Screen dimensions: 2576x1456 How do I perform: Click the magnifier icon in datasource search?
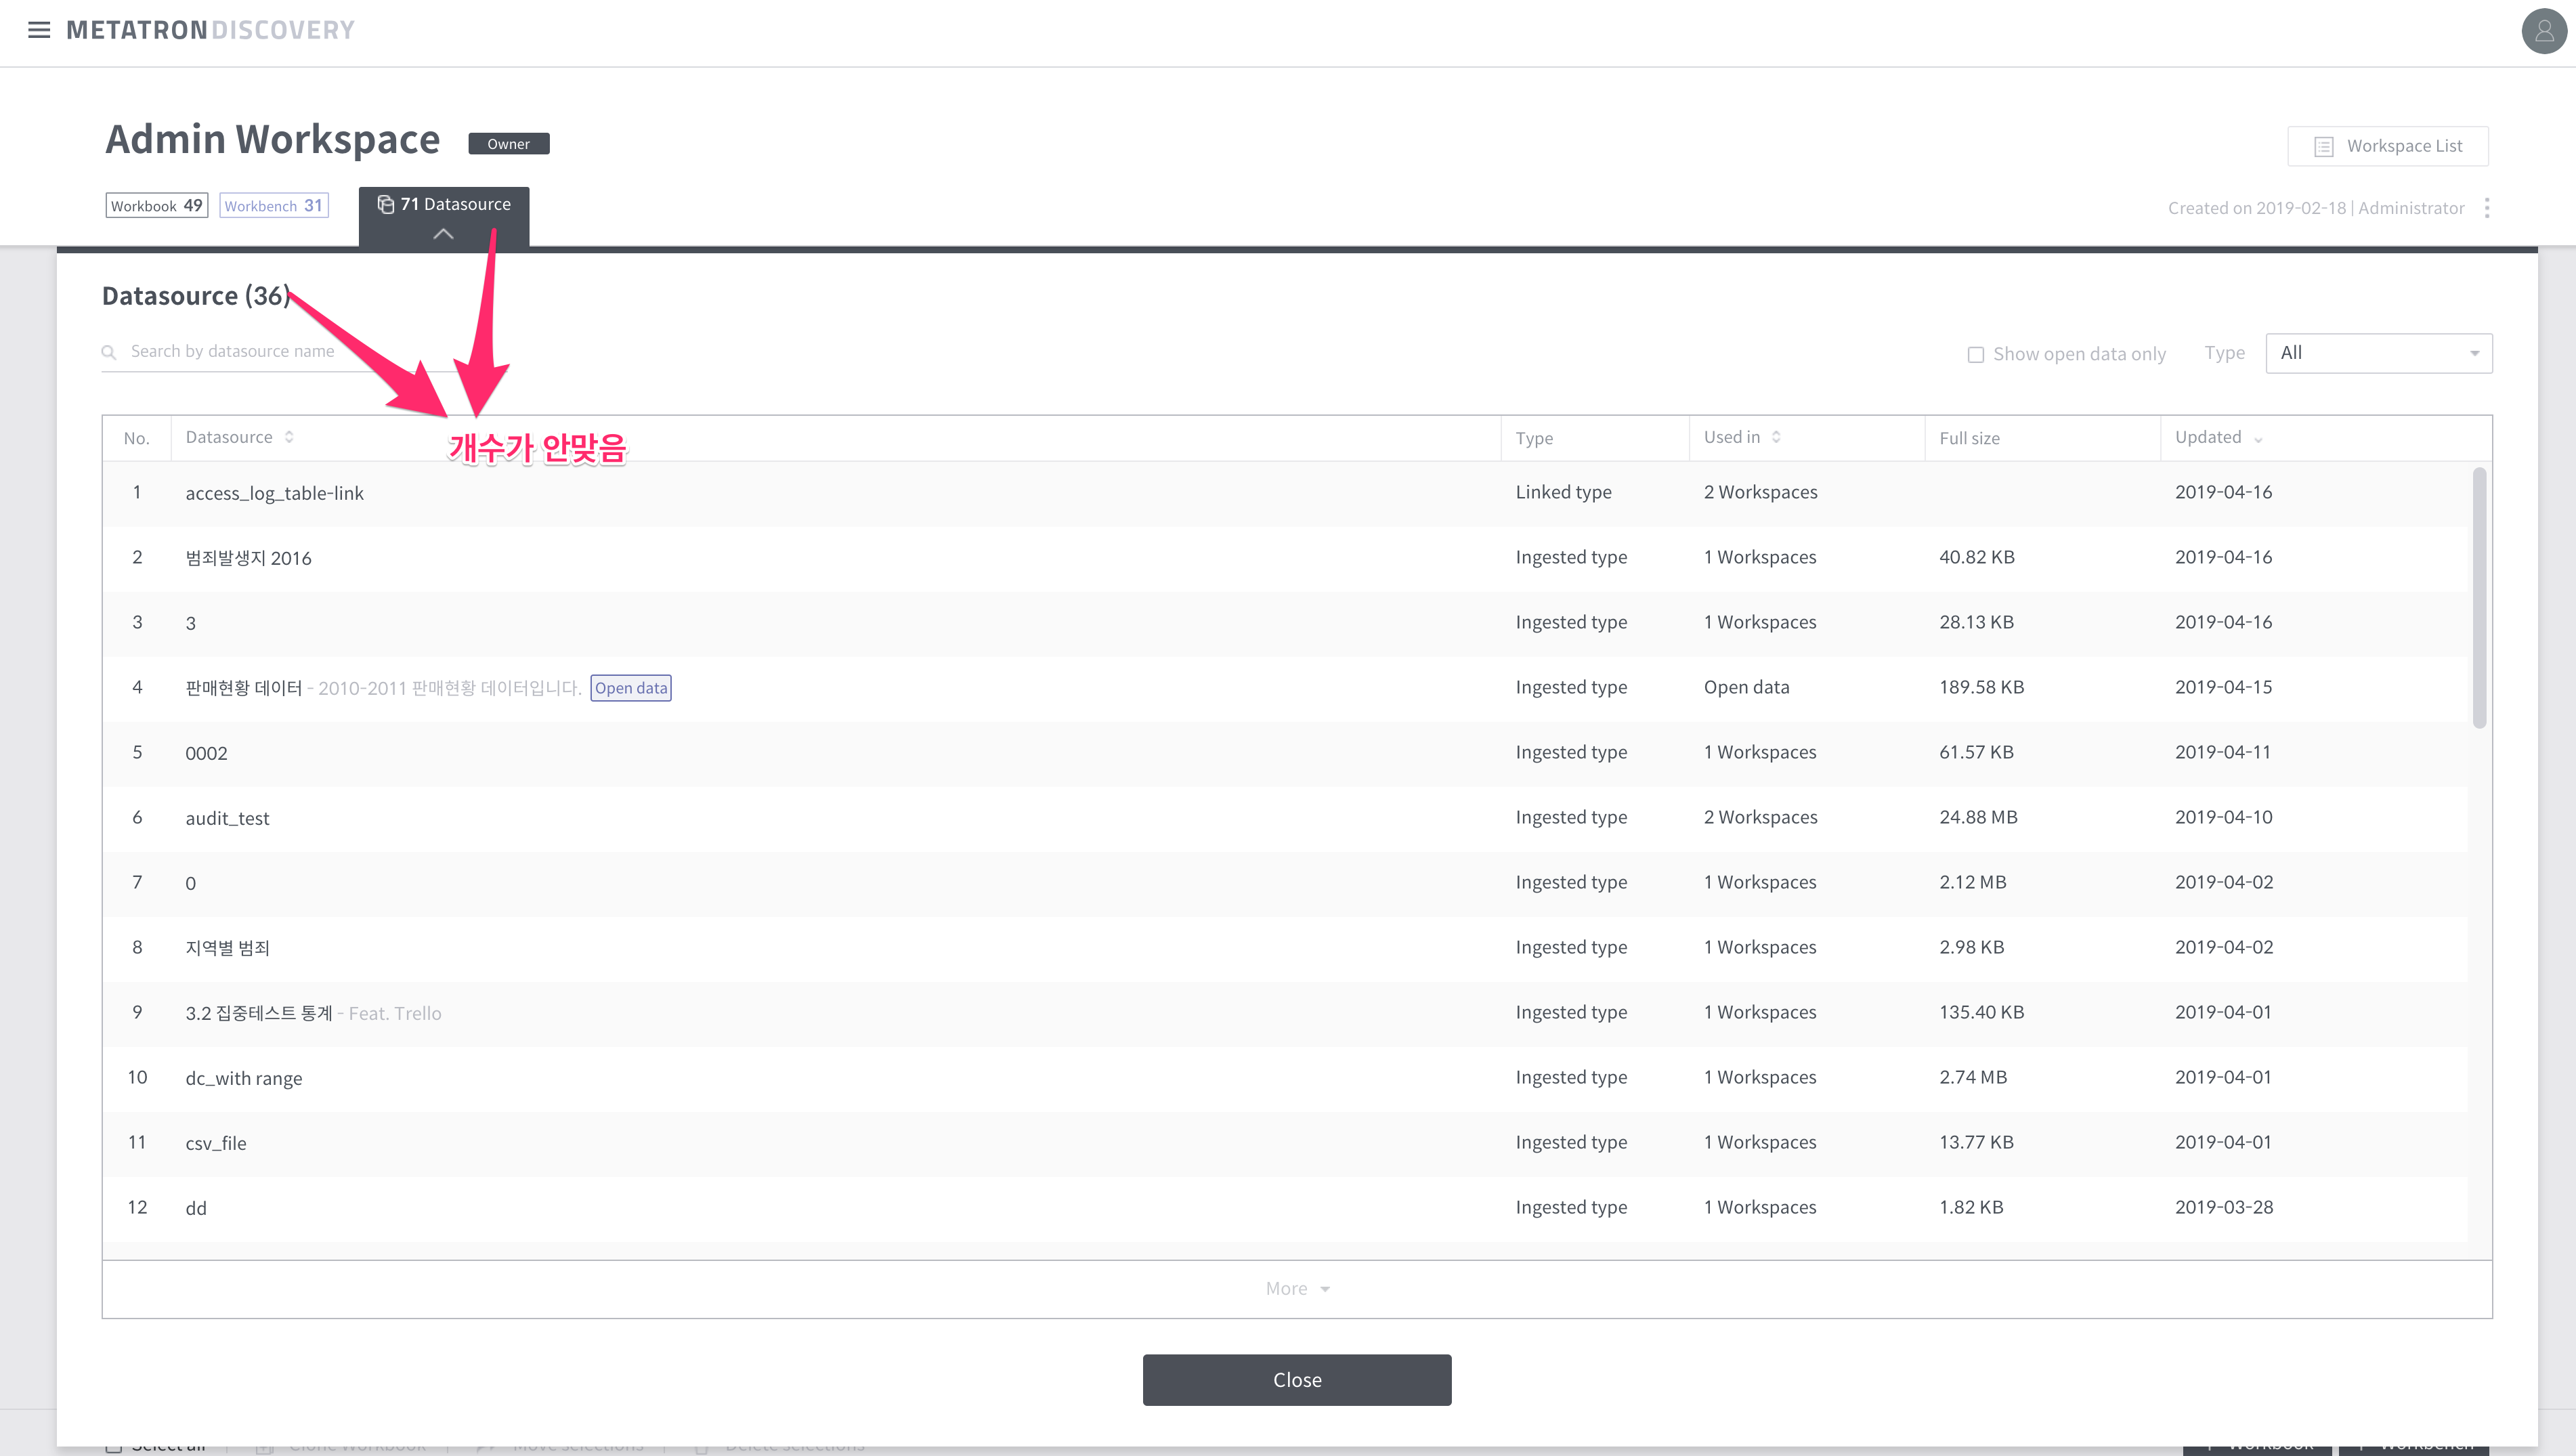pyautogui.click(x=109, y=352)
